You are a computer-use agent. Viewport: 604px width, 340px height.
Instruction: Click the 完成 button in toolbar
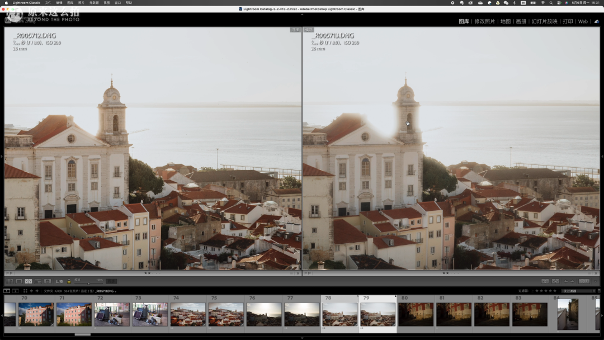584,281
